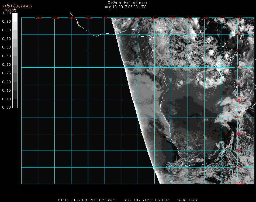256x202 pixels.
Task: Click the 25S latitude label
Action: pyautogui.click(x=239, y=134)
